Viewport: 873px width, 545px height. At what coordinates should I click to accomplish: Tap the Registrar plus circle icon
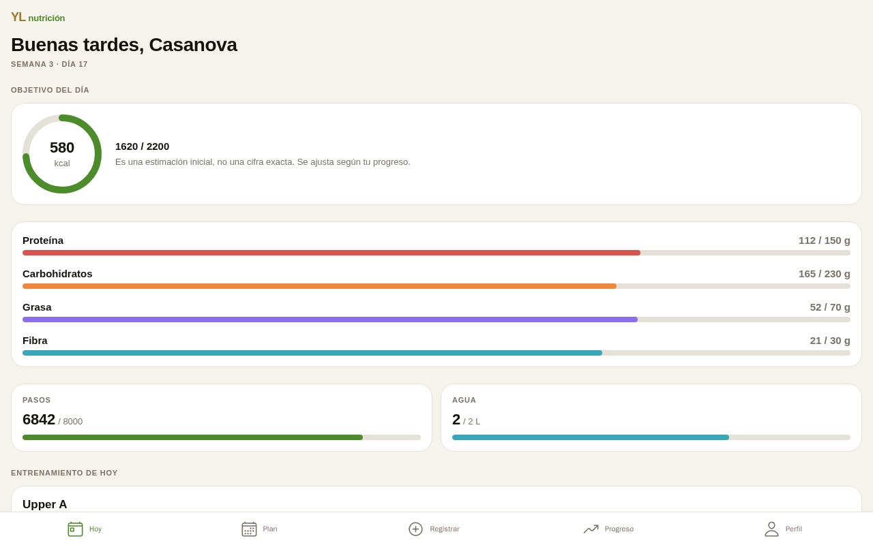coord(415,529)
